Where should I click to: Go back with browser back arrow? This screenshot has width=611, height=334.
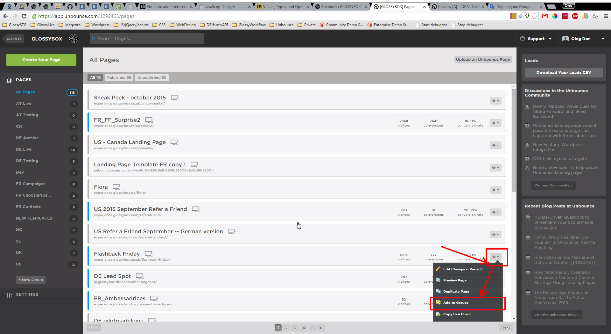pyautogui.click(x=5, y=16)
